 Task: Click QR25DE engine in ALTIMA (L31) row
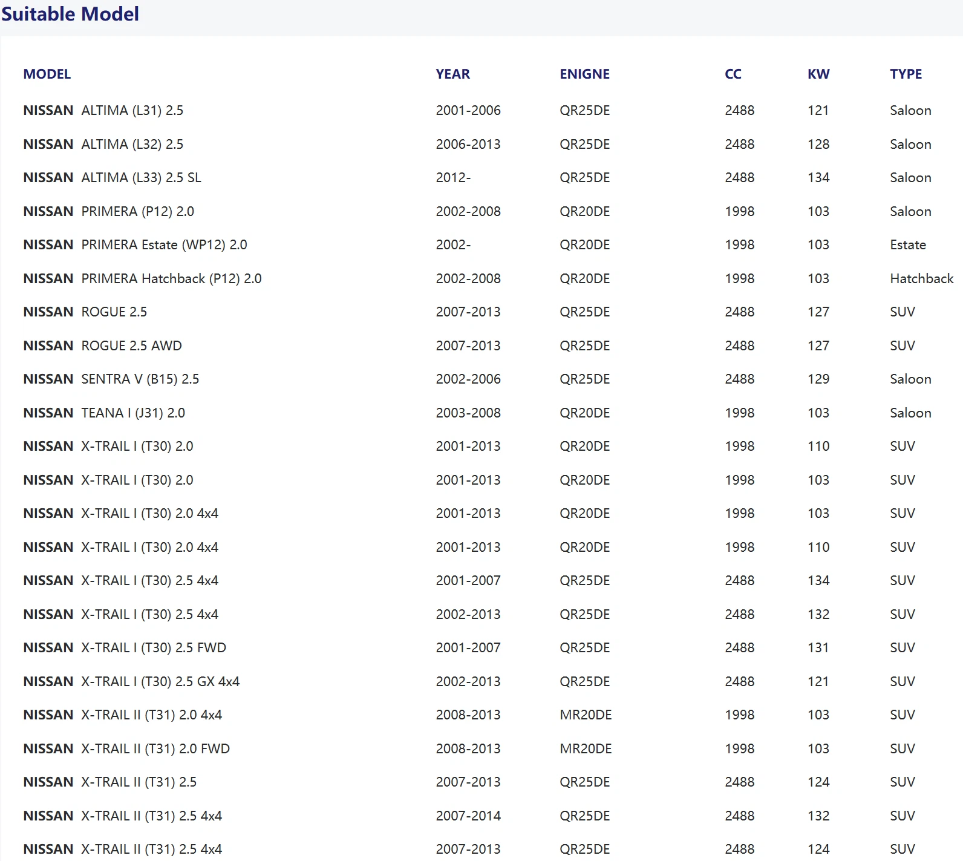(584, 111)
